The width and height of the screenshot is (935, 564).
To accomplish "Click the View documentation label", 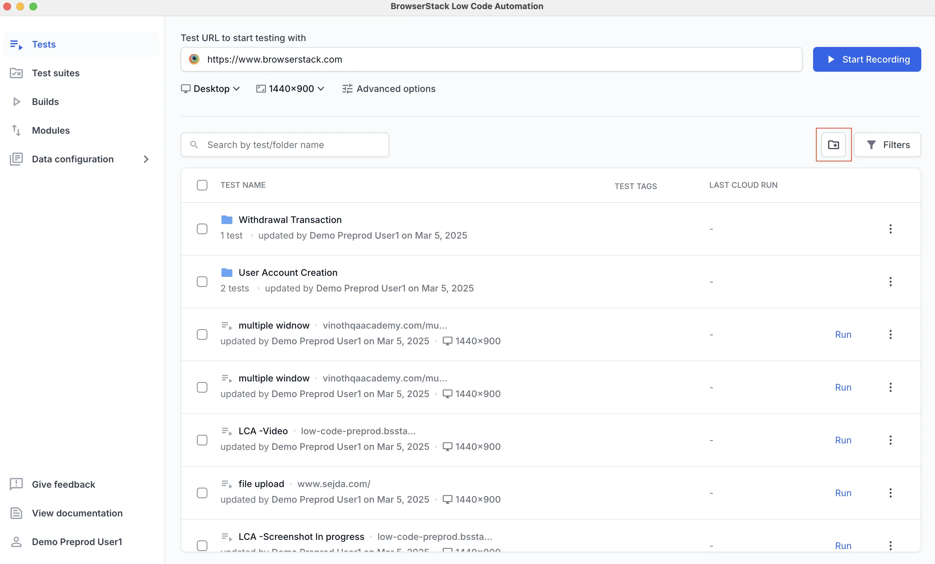I will 77,513.
